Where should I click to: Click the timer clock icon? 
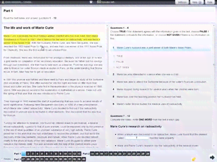coord(91,2)
